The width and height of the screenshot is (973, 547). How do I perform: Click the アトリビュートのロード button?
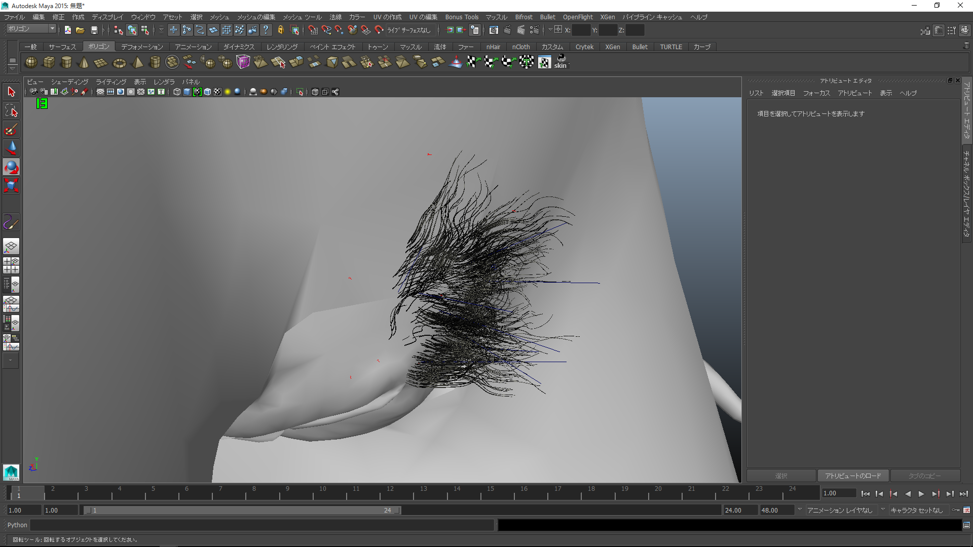(853, 476)
